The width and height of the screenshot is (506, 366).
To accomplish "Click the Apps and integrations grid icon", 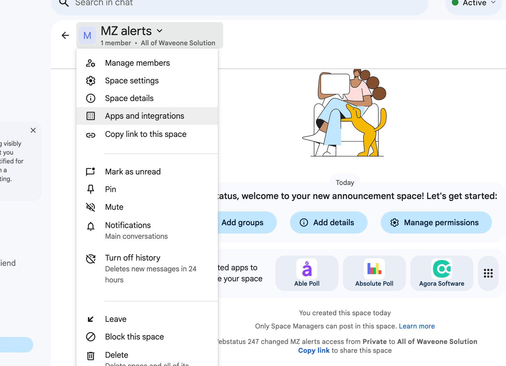I will pos(90,116).
